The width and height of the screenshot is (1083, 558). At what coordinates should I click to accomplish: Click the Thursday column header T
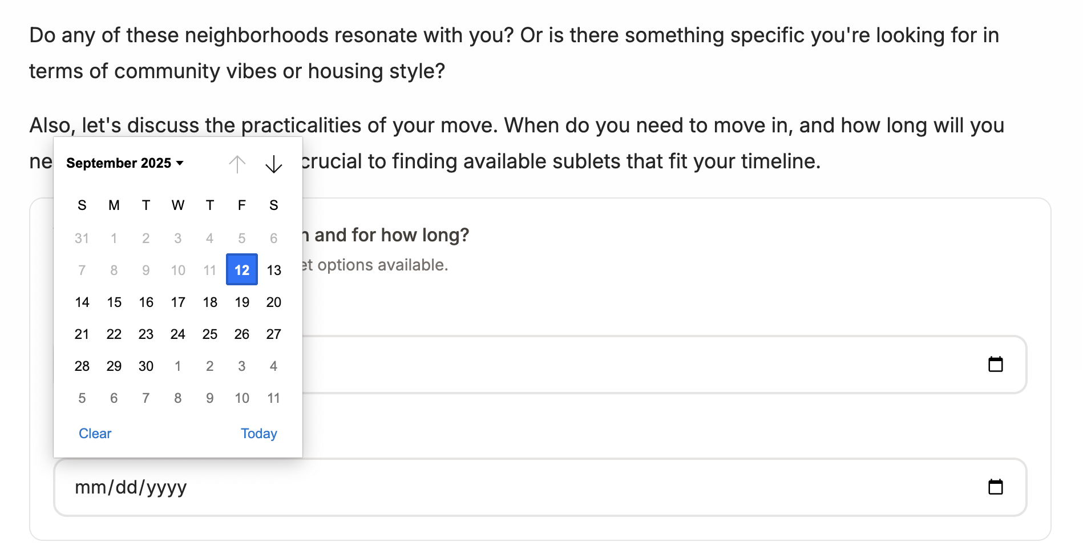tap(209, 205)
